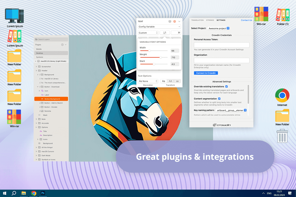Image resolution: width=296 pixels, height=197 pixels.
Task: Click the search magnifier in Search Layers
Action: [36, 39]
